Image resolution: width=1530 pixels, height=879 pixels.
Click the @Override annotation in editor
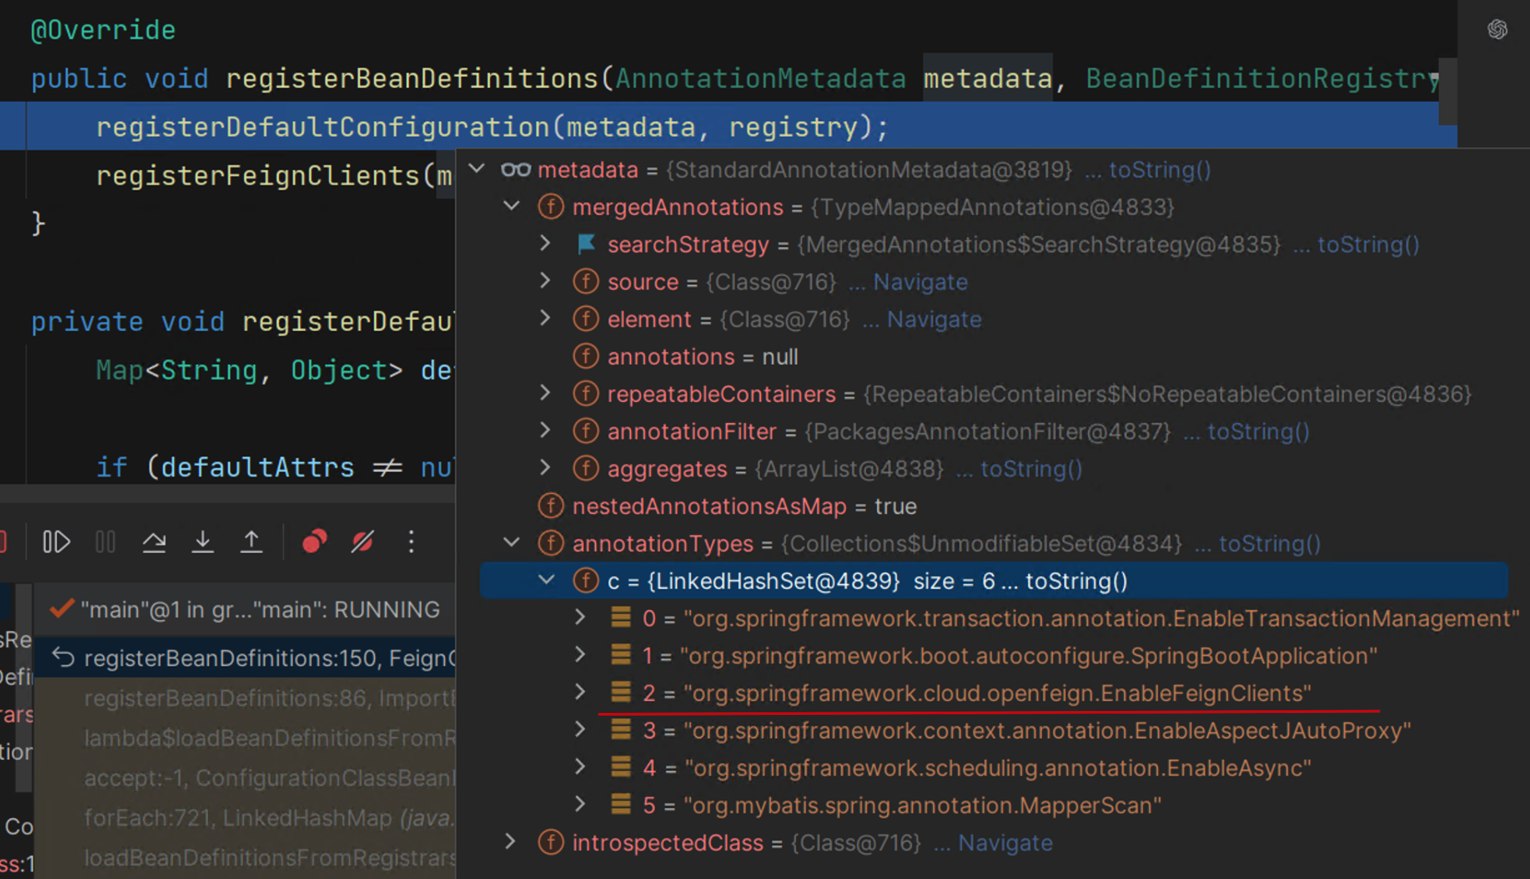[104, 30]
